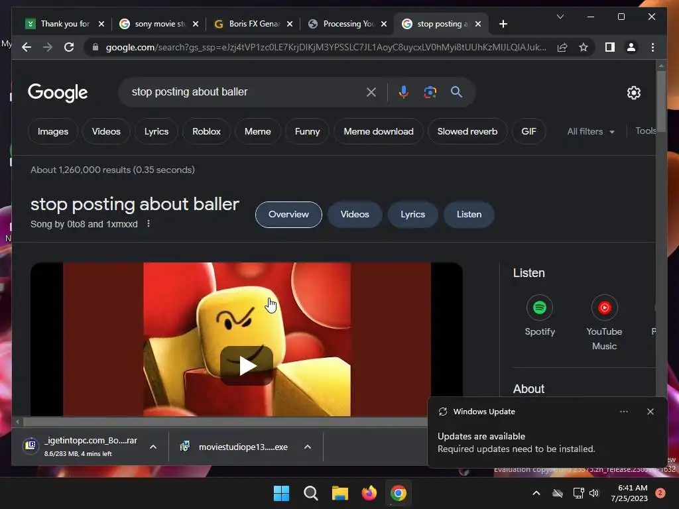This screenshot has height=509, width=679.
Task: Click the horizontal page scrollbar
Action: pos(225,422)
